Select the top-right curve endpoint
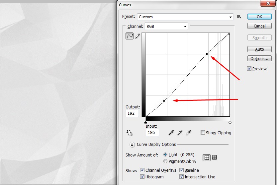The width and height of the screenshot is (277, 185). tap(229, 34)
